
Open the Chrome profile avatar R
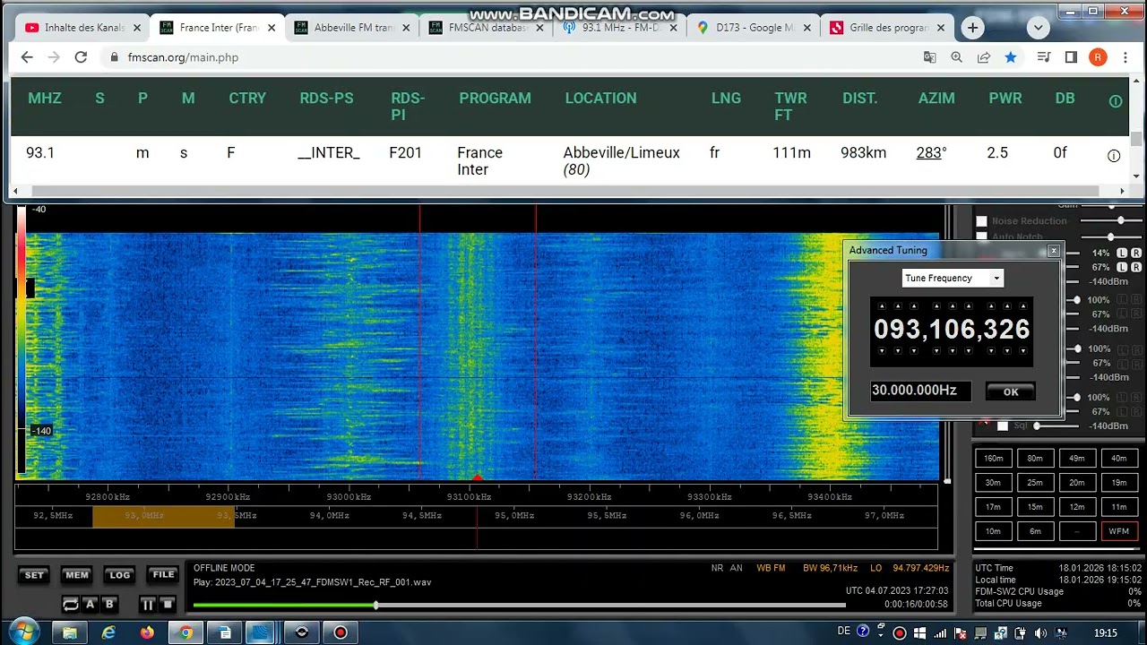point(1098,57)
